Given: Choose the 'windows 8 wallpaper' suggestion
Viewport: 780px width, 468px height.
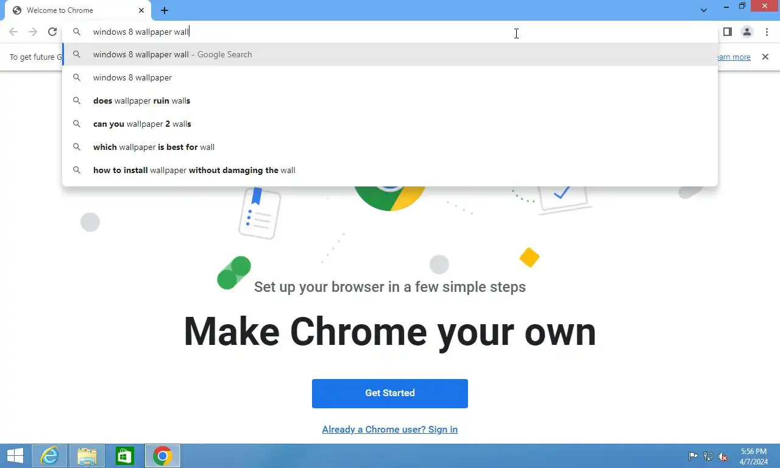Looking at the screenshot, I should click(x=390, y=77).
